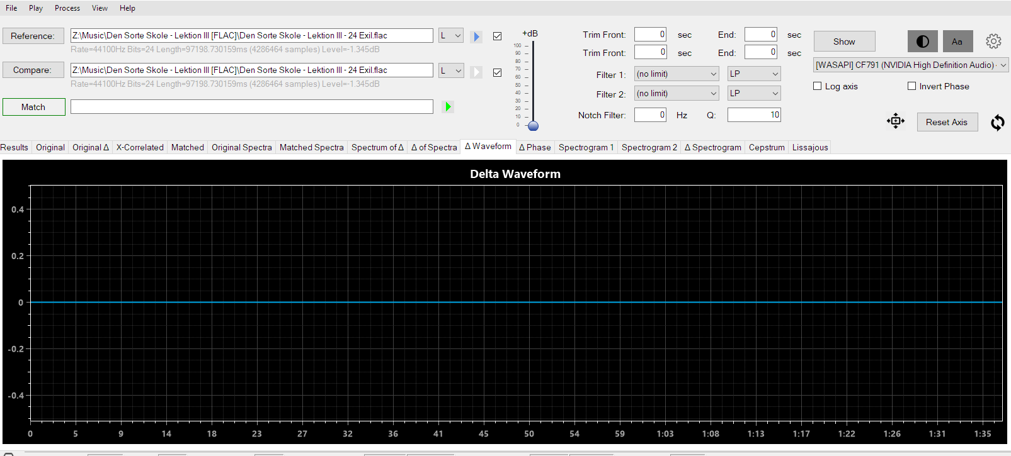Play the Reference track

pyautogui.click(x=476, y=36)
